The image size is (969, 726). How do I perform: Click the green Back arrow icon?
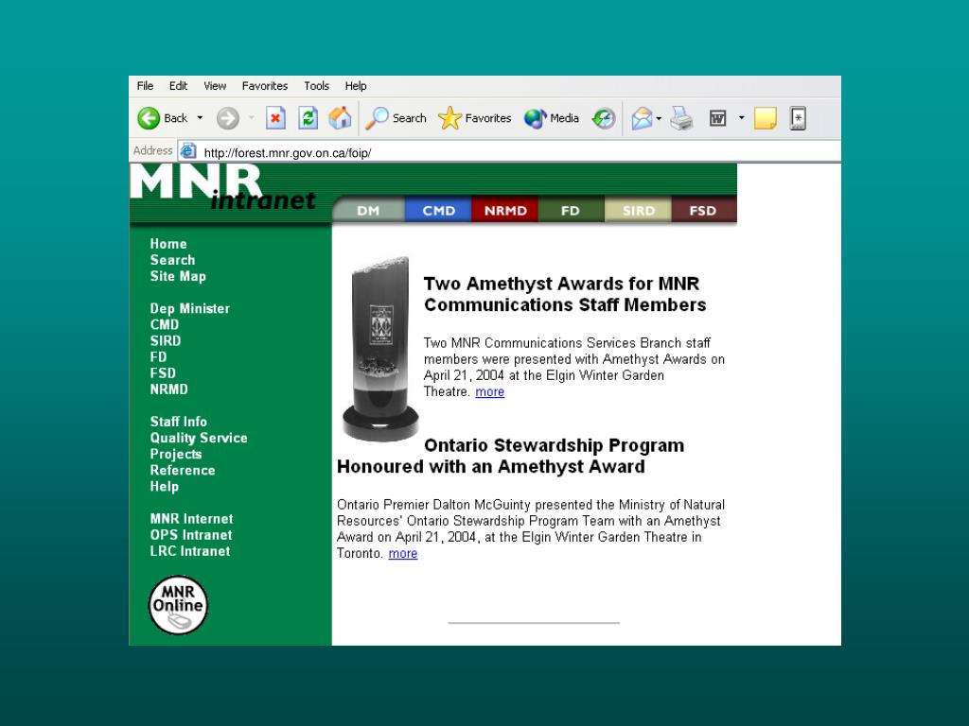149,118
